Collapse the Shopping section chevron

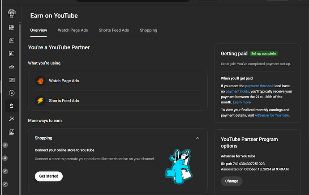click(x=197, y=138)
